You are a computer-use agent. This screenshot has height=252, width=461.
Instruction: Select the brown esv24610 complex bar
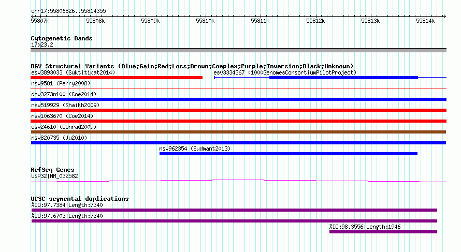pyautogui.click(x=238, y=132)
